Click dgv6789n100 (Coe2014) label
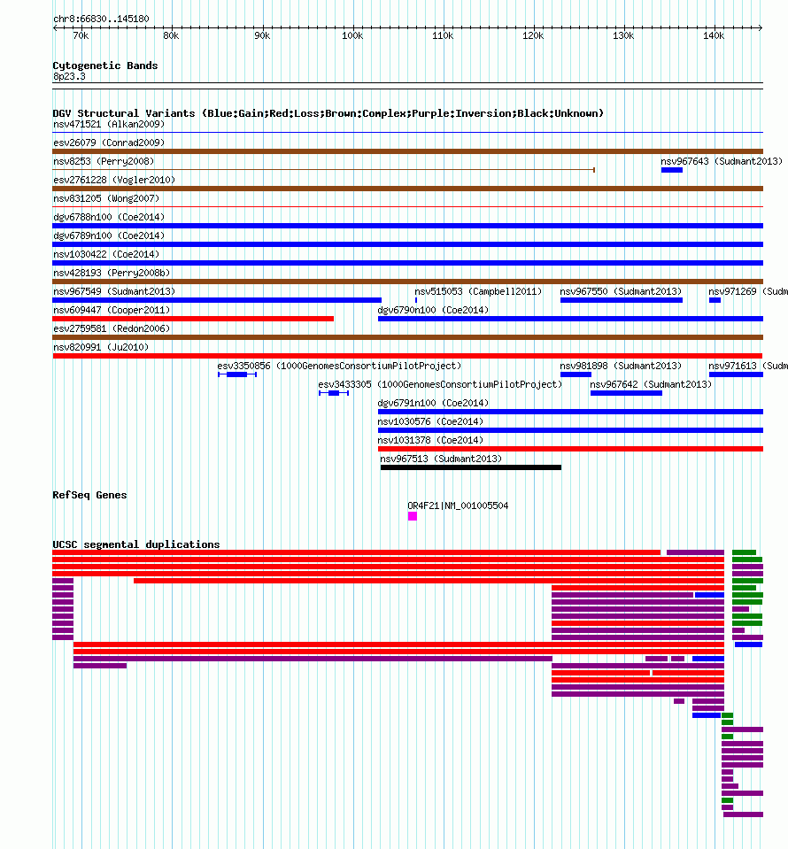The width and height of the screenshot is (788, 849). coord(109,235)
